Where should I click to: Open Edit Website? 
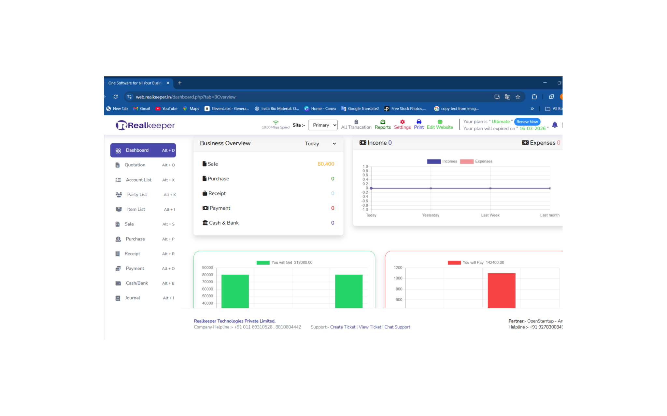440,124
